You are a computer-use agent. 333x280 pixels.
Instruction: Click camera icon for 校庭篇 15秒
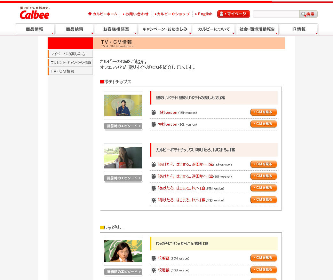tap(154, 258)
